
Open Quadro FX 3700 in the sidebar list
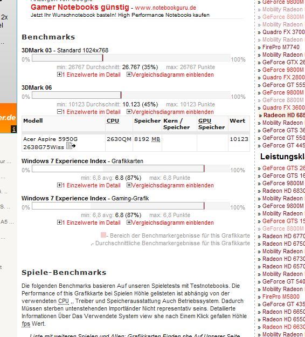[283, 32]
